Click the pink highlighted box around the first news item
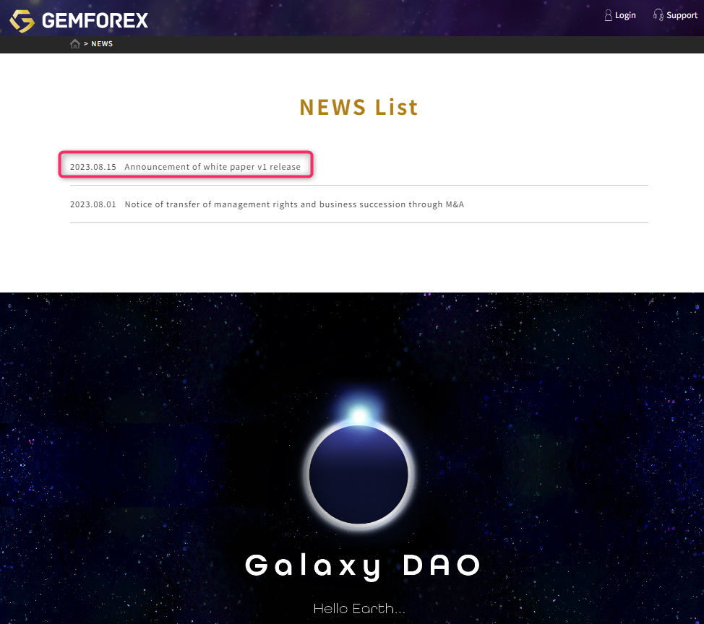The width and height of the screenshot is (704, 624). (186, 164)
